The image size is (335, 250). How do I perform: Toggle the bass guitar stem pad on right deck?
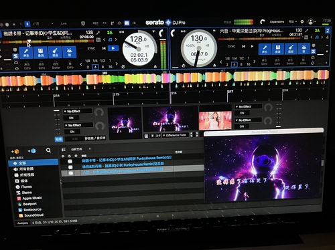click(291, 49)
